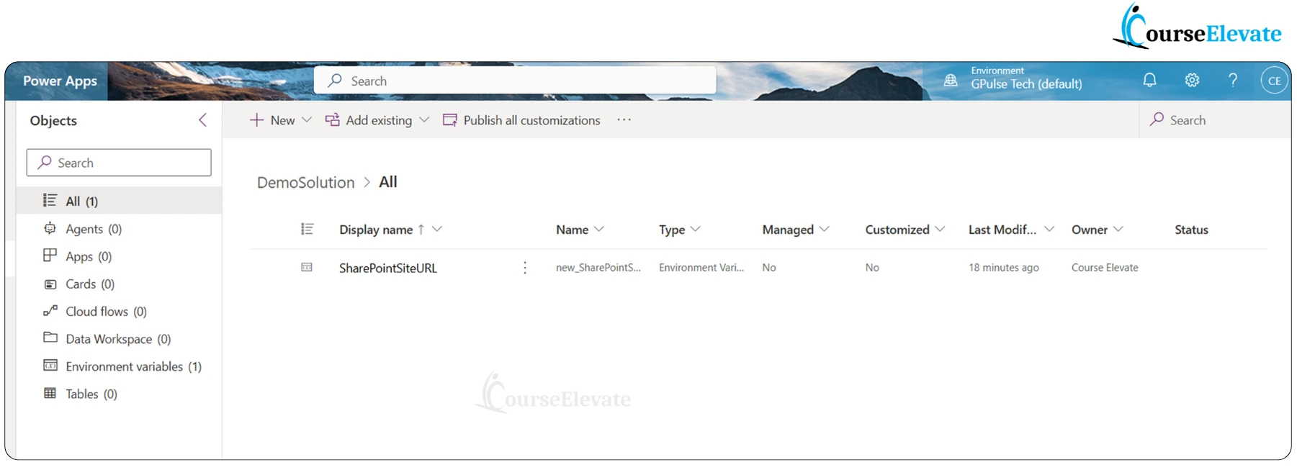Open SharePointSiteURL row
The height and width of the screenshot is (470, 1297).
[388, 268]
